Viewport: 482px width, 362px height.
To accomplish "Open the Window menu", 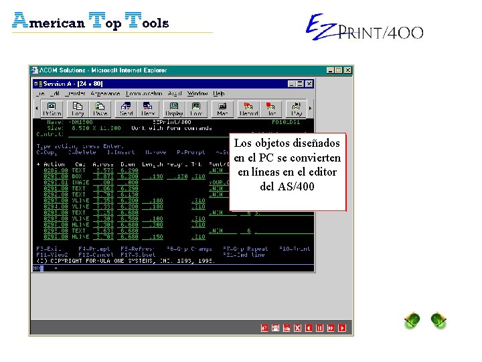I will pyautogui.click(x=197, y=93).
